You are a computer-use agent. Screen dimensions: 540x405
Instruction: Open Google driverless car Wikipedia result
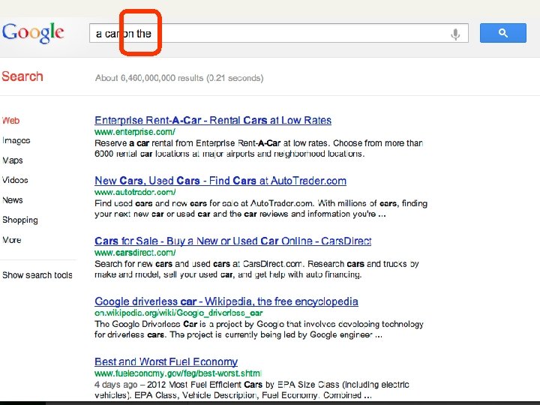226,301
